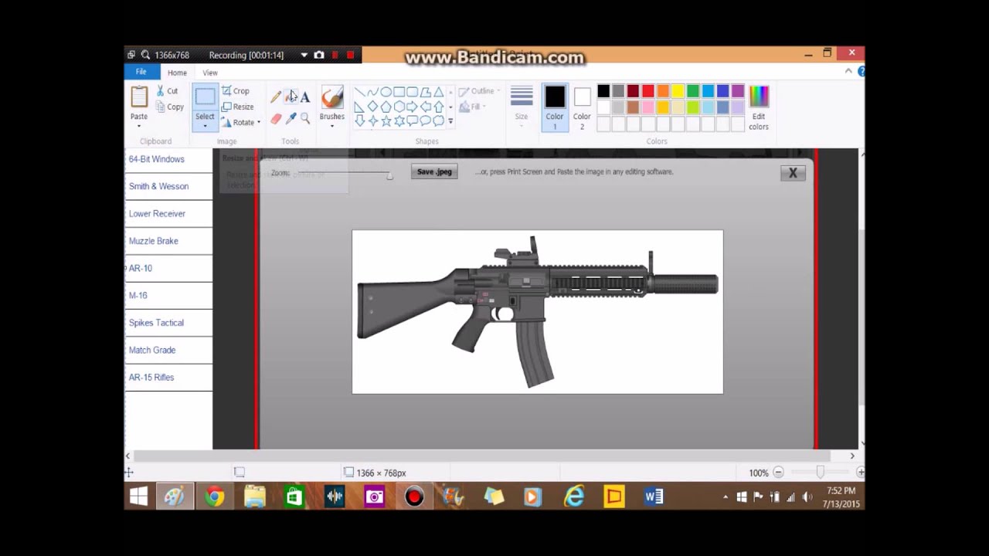The width and height of the screenshot is (989, 556).
Task: Select the Hexagon shape
Action: click(399, 107)
